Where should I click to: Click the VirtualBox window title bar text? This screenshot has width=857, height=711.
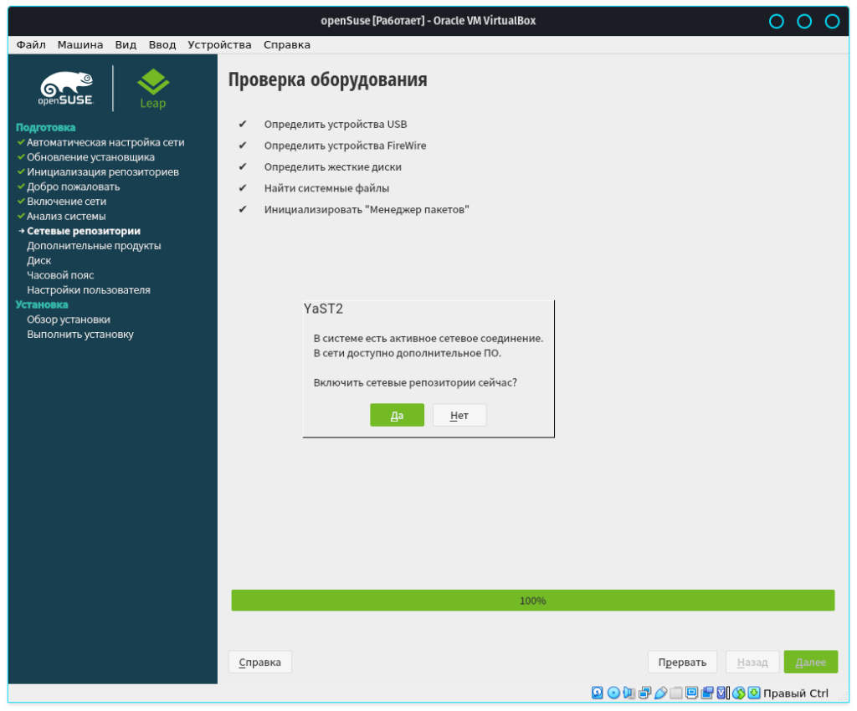[x=428, y=21]
